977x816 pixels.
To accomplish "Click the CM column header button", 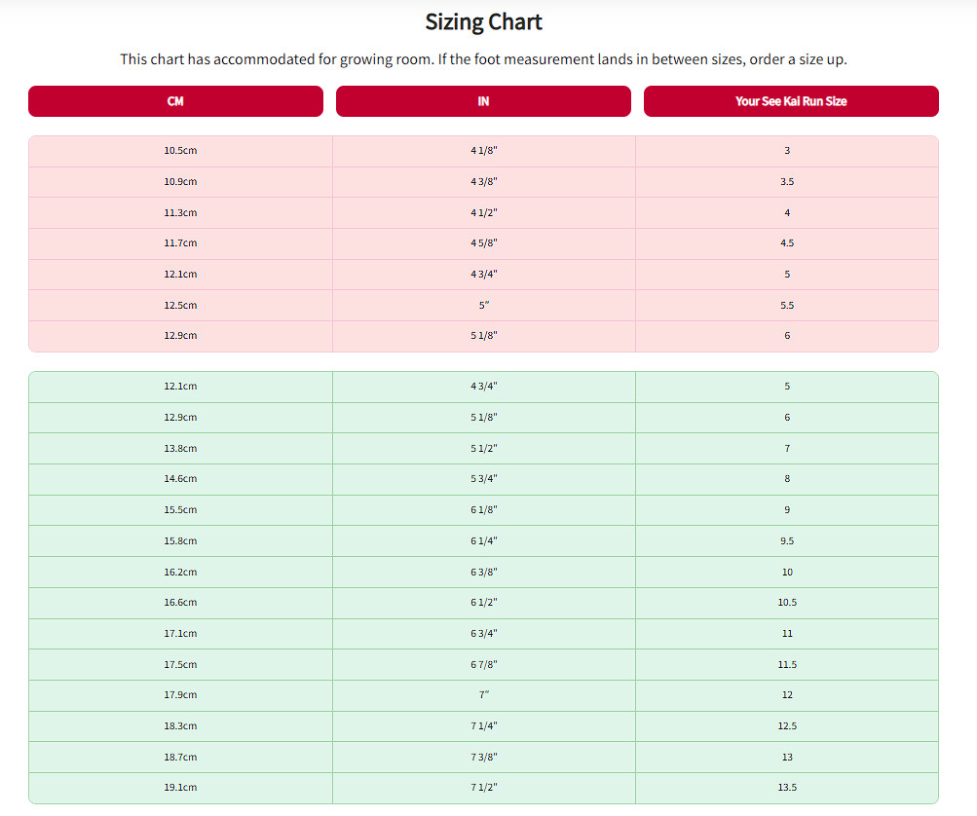I will coord(175,101).
